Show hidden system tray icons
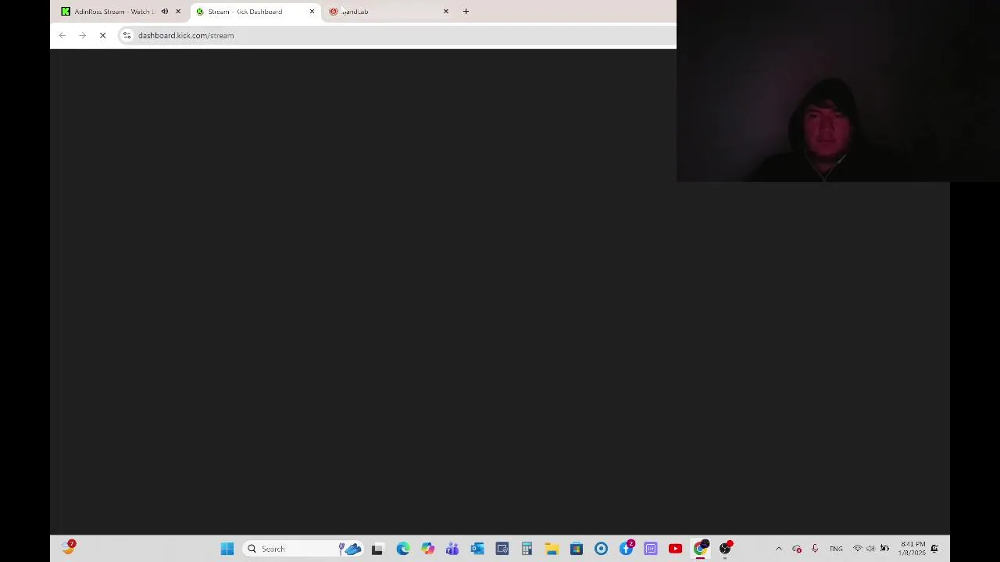1000x562 pixels. [779, 549]
